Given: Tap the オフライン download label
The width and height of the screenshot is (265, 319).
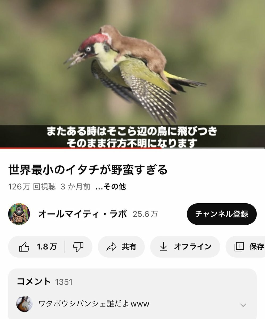Looking at the screenshot, I should pyautogui.click(x=193, y=247).
